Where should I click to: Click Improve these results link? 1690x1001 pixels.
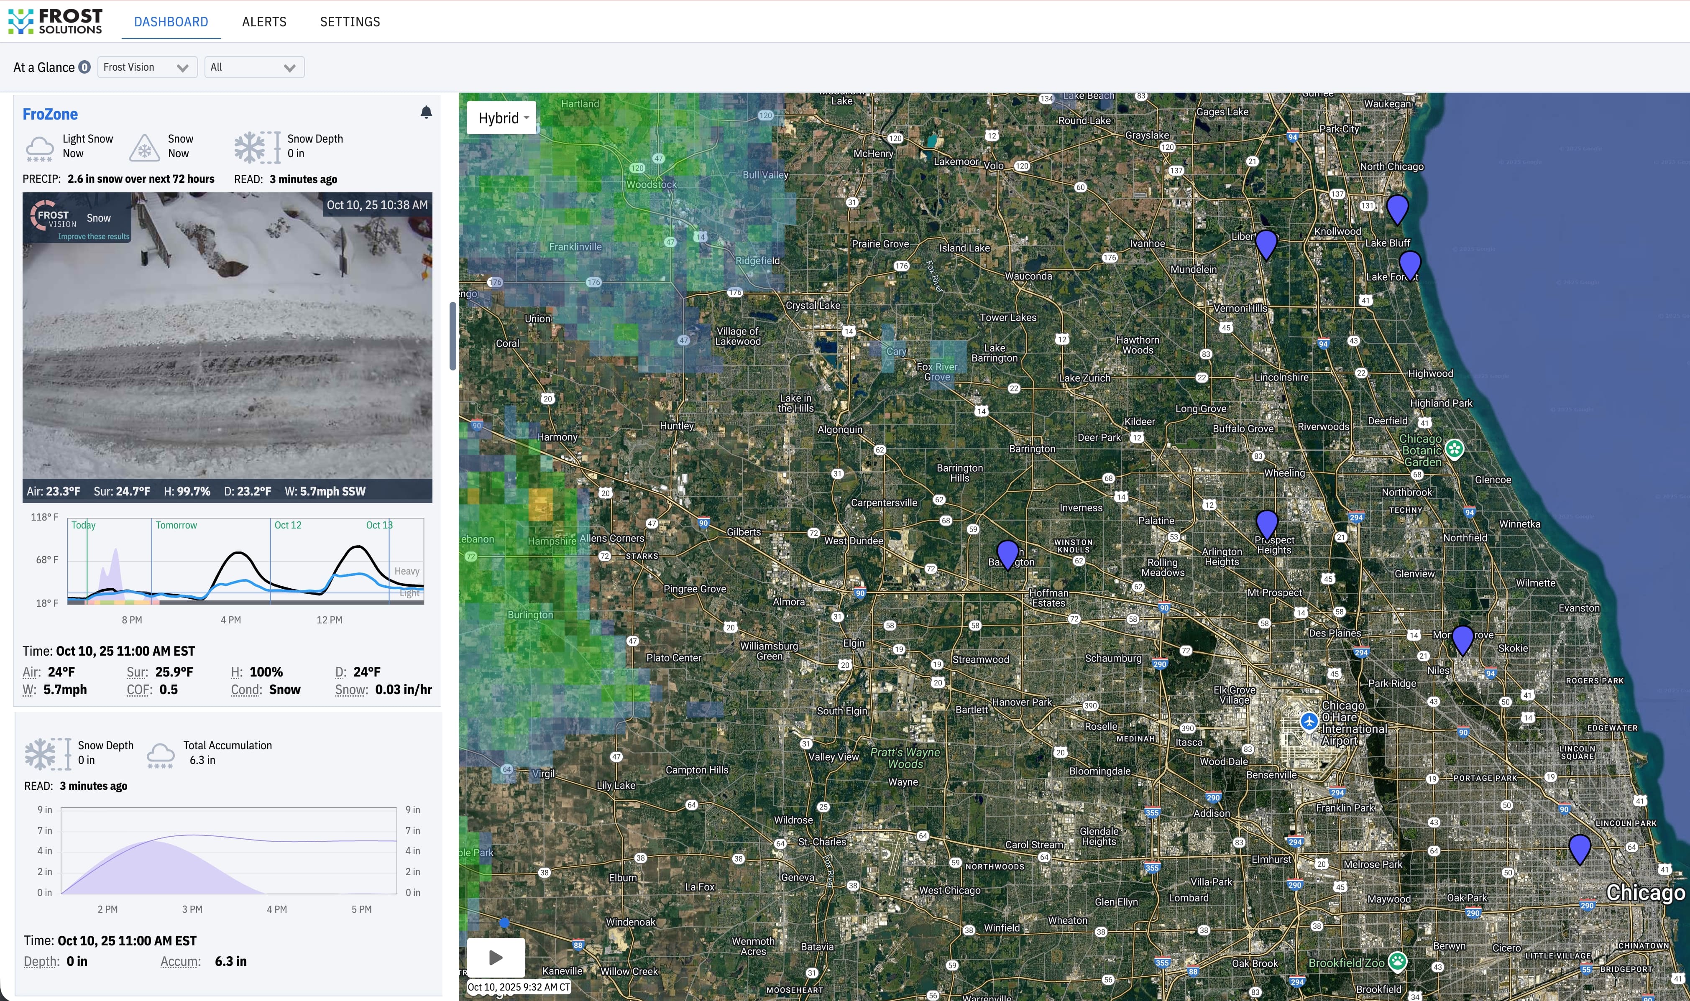point(93,237)
